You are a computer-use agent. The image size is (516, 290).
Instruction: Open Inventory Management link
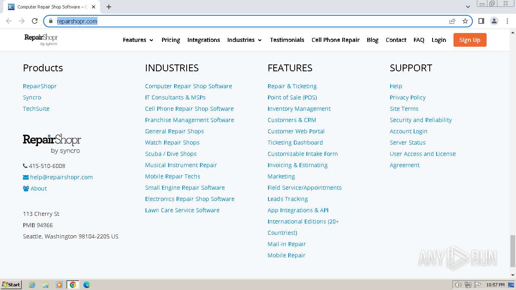tap(299, 109)
